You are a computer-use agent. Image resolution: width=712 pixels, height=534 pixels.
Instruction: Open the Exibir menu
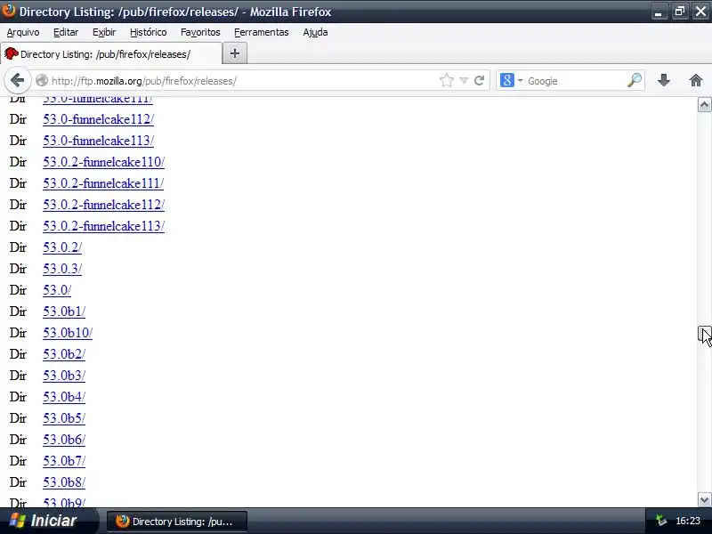click(104, 32)
